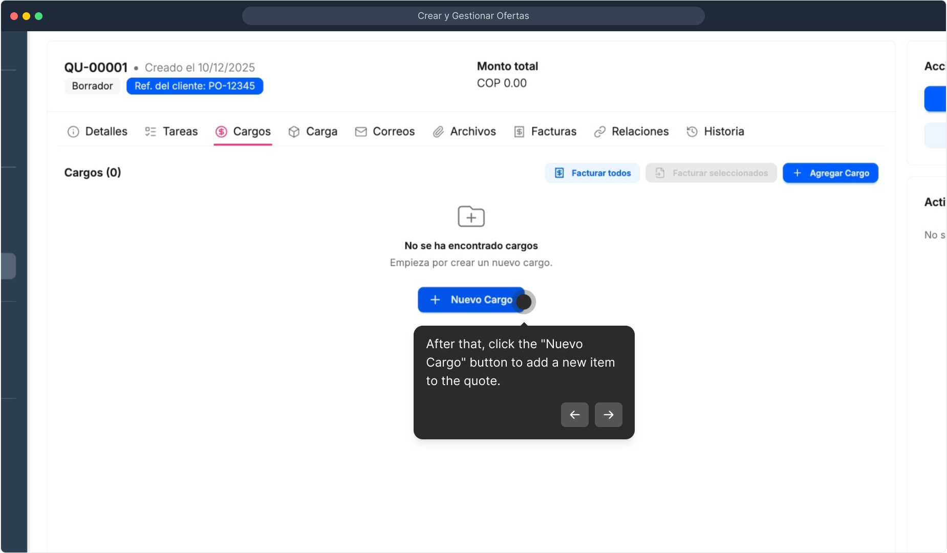Switch to the Archivos tab
Screen dimensions: 947x553
point(472,132)
